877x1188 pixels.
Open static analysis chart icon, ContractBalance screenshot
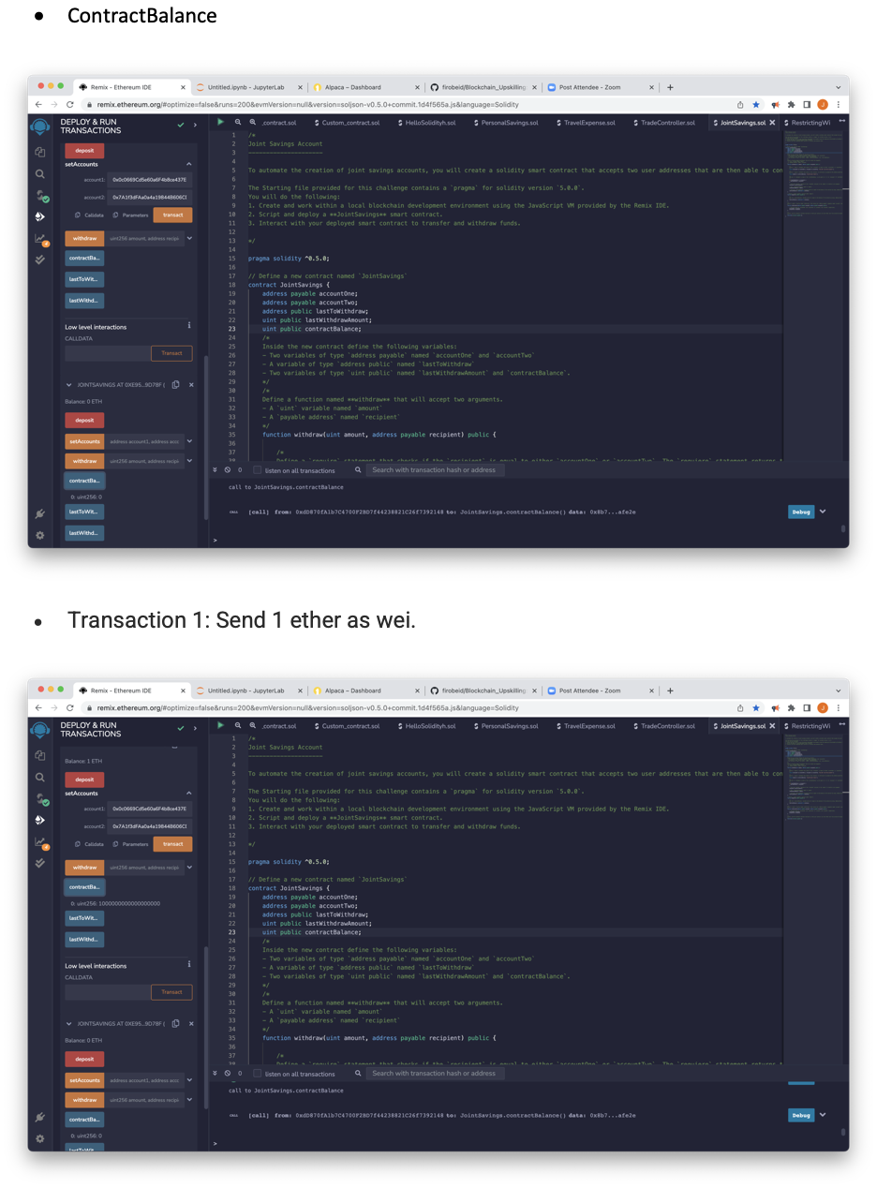pos(40,240)
